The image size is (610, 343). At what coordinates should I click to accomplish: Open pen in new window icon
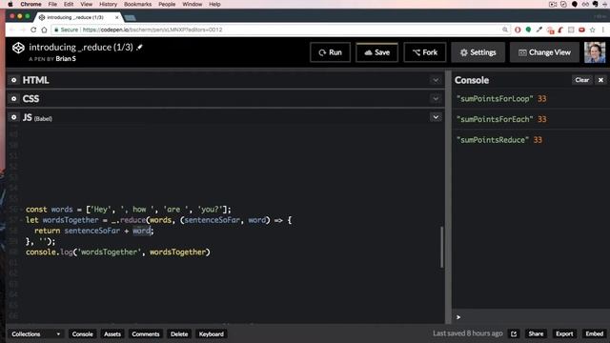click(x=514, y=333)
